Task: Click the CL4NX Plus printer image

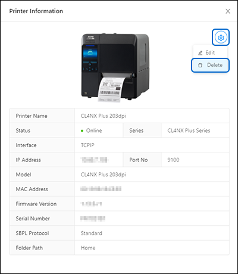Action: (115, 67)
